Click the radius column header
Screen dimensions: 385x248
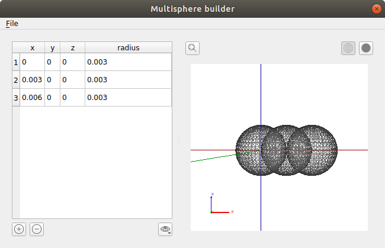click(x=128, y=47)
